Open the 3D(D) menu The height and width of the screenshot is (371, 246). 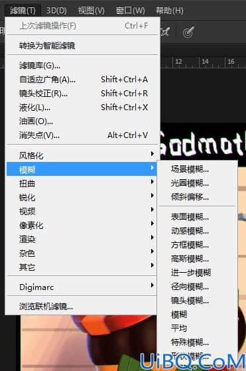[x=56, y=11]
